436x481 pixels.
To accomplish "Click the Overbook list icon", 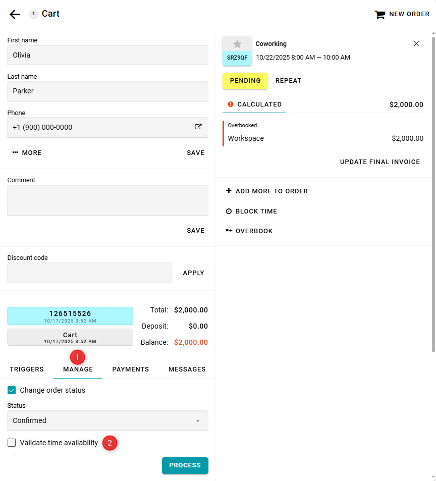I will [x=229, y=231].
